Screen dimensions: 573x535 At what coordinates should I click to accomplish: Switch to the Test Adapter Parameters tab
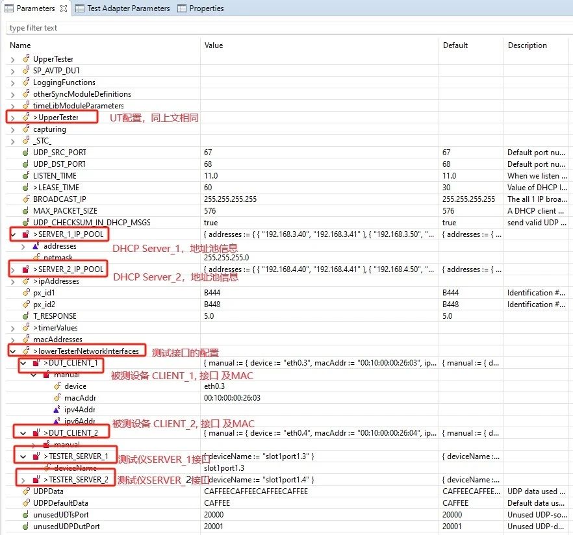pyautogui.click(x=123, y=8)
